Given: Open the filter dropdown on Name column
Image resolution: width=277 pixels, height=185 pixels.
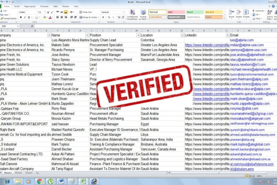Looking at the screenshot, I should coord(87,35).
